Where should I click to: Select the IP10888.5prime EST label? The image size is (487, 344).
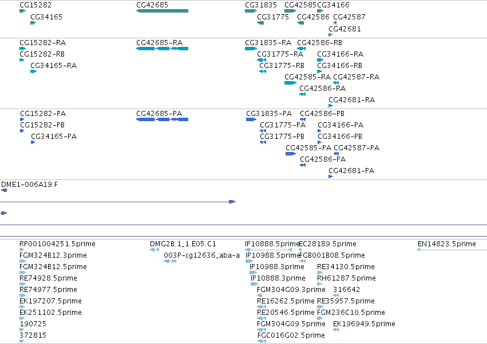point(272,244)
